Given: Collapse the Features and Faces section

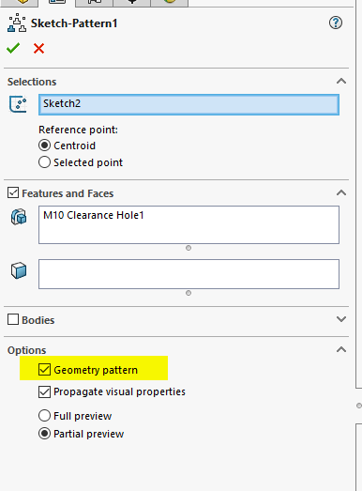Looking at the screenshot, I should tap(341, 192).
